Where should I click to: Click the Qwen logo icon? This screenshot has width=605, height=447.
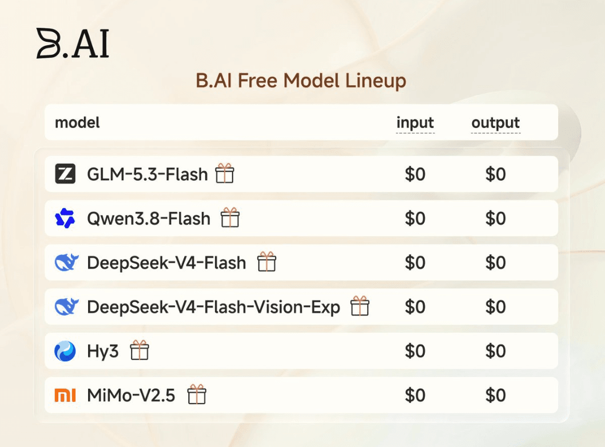65,218
